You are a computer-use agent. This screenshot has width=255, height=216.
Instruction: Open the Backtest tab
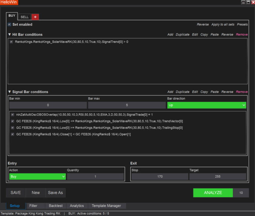click(56, 206)
